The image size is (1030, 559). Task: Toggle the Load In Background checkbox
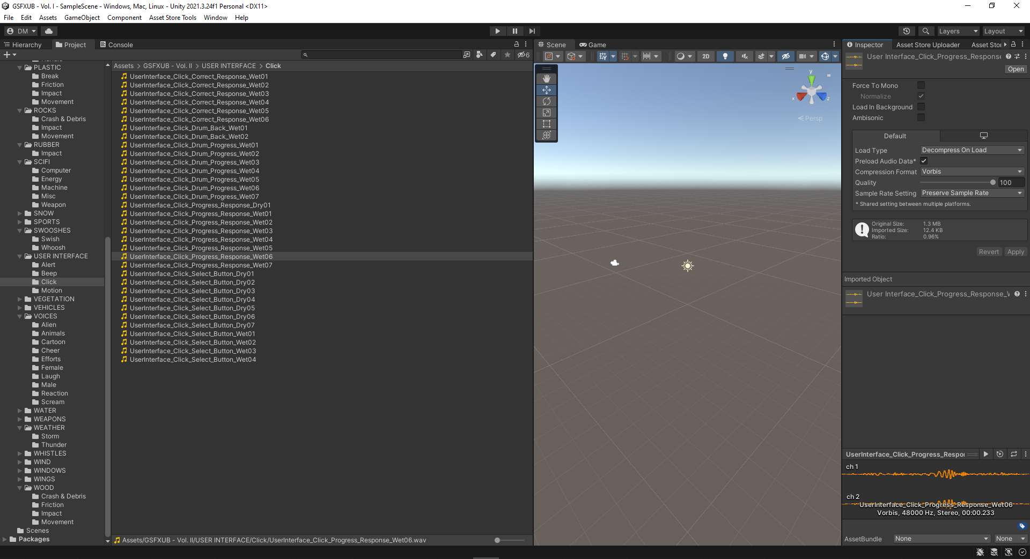point(921,107)
